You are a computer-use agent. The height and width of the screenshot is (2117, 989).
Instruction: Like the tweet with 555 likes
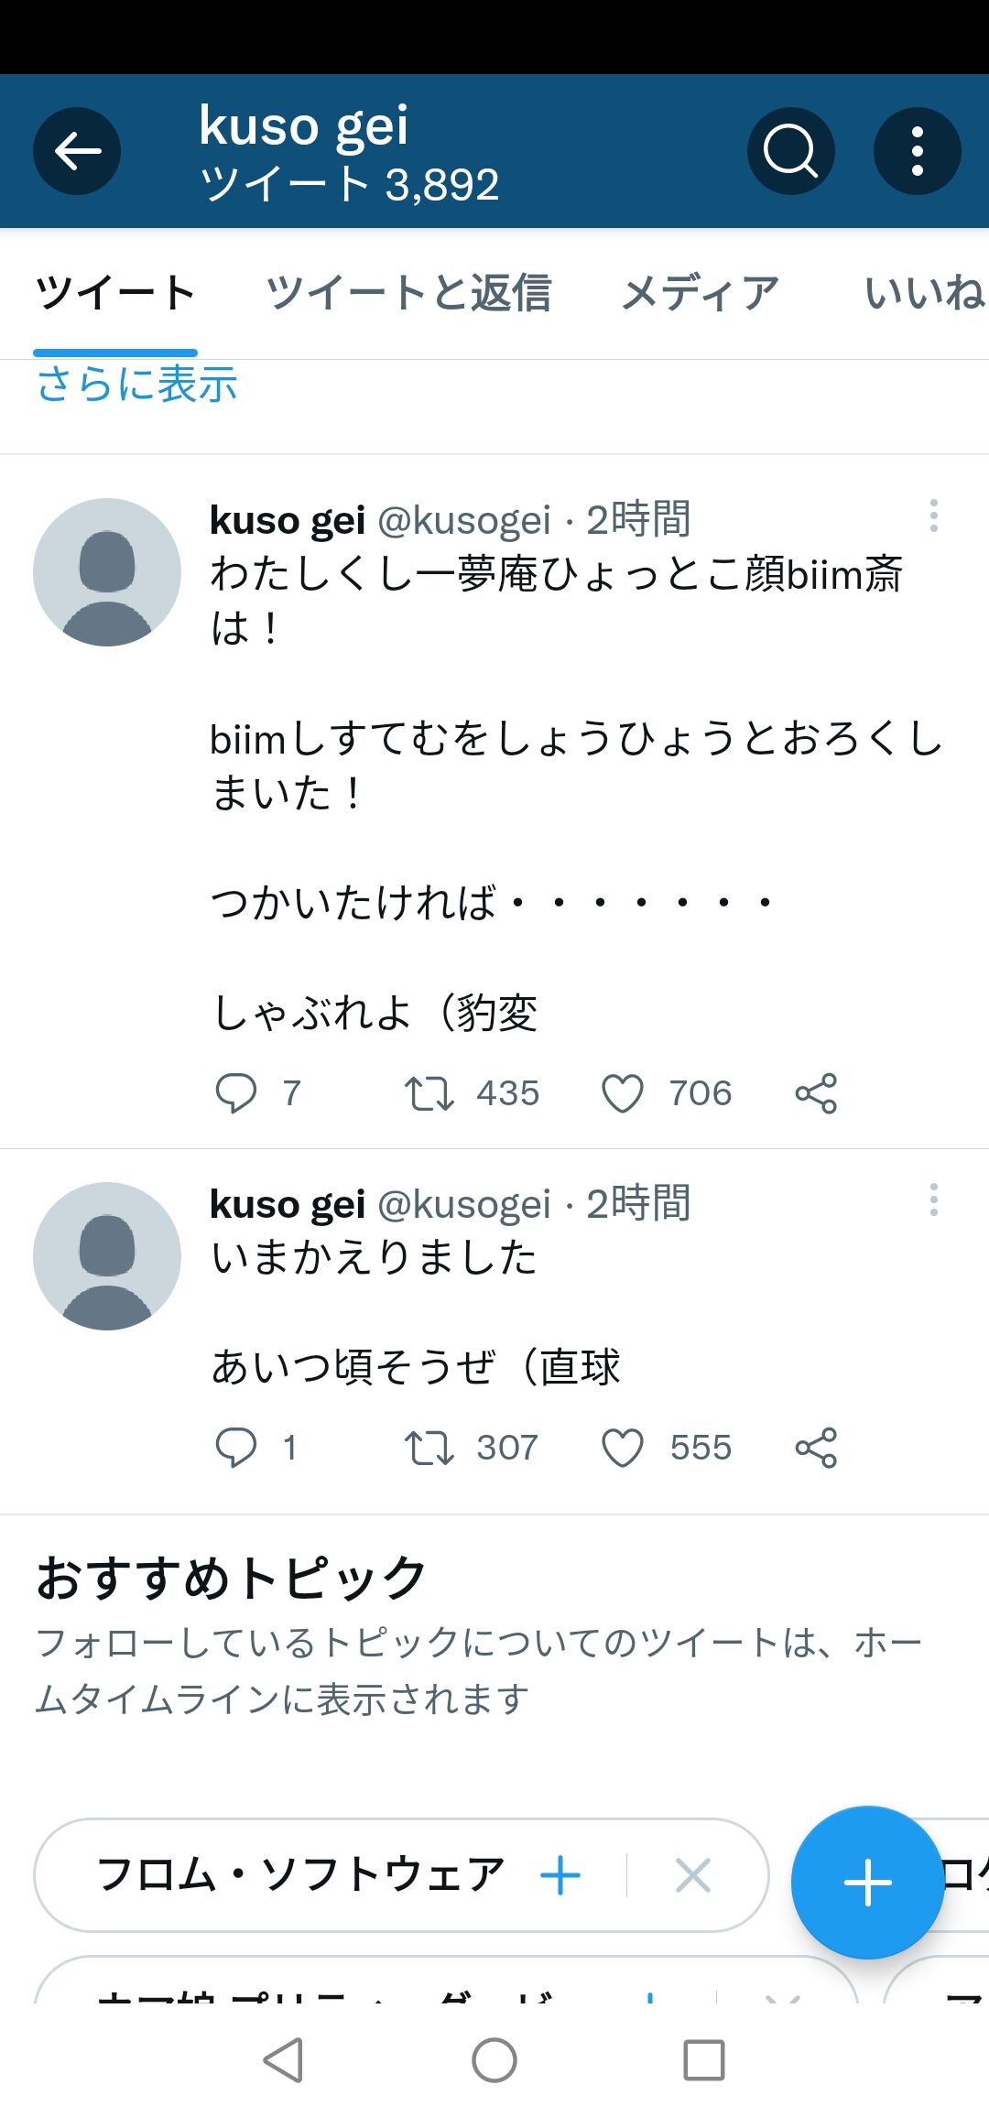pyautogui.click(x=623, y=1448)
